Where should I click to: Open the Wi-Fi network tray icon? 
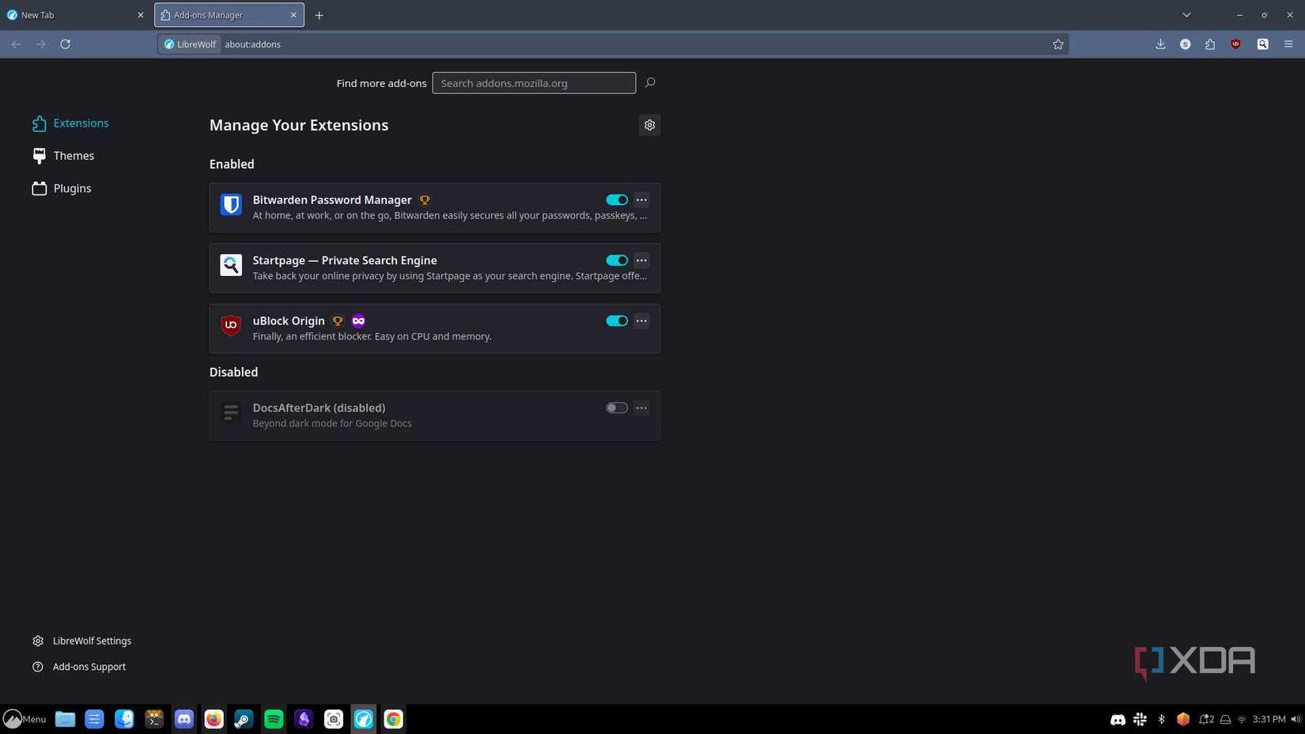point(1242,719)
